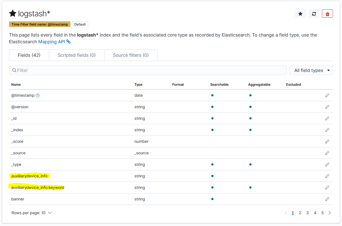This screenshot has height=226, width=342.
Task: Select the _score field name
Action: [x=17, y=141]
